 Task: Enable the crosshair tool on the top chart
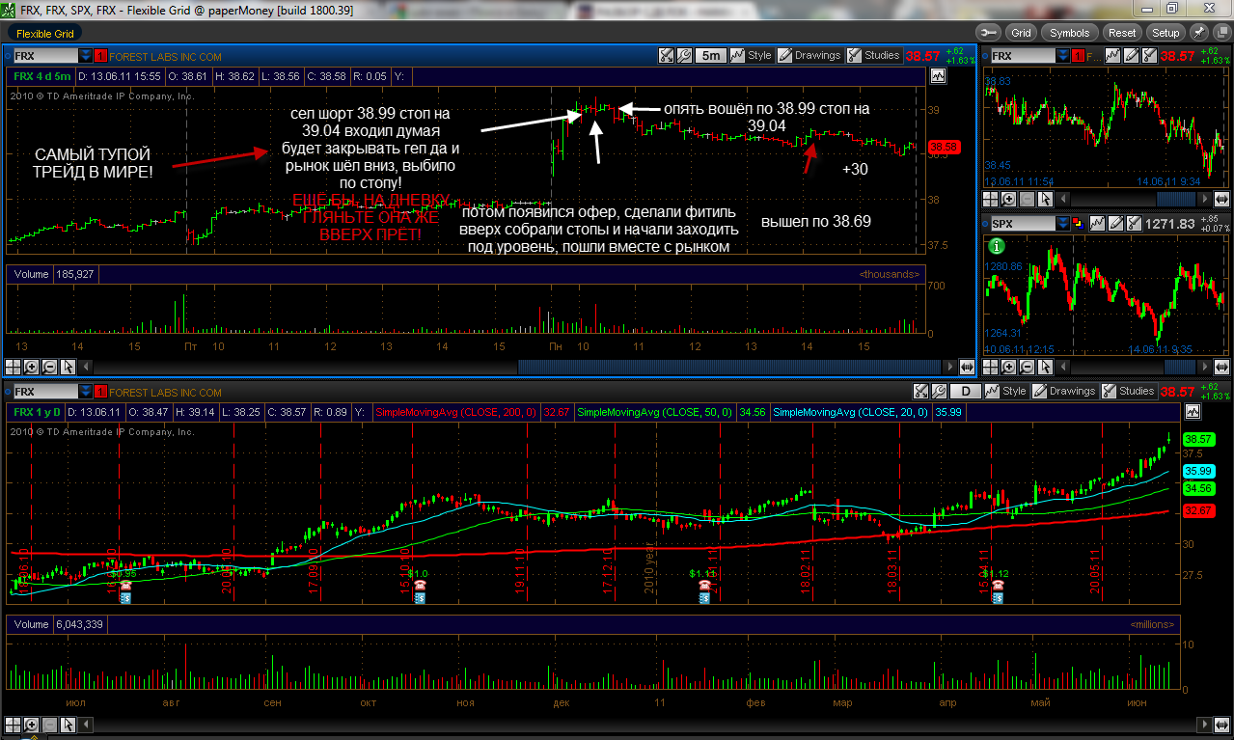point(13,367)
